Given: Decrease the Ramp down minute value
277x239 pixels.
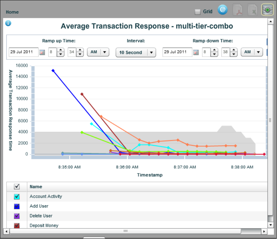Looking at the screenshot, I should 234,54.
